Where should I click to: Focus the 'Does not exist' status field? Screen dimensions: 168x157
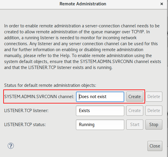pyautogui.click(x=100, y=97)
